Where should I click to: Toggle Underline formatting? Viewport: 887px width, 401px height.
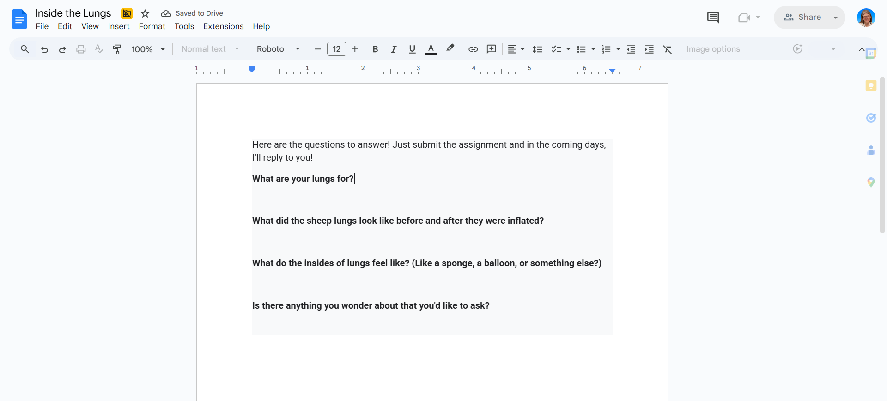(x=412, y=49)
